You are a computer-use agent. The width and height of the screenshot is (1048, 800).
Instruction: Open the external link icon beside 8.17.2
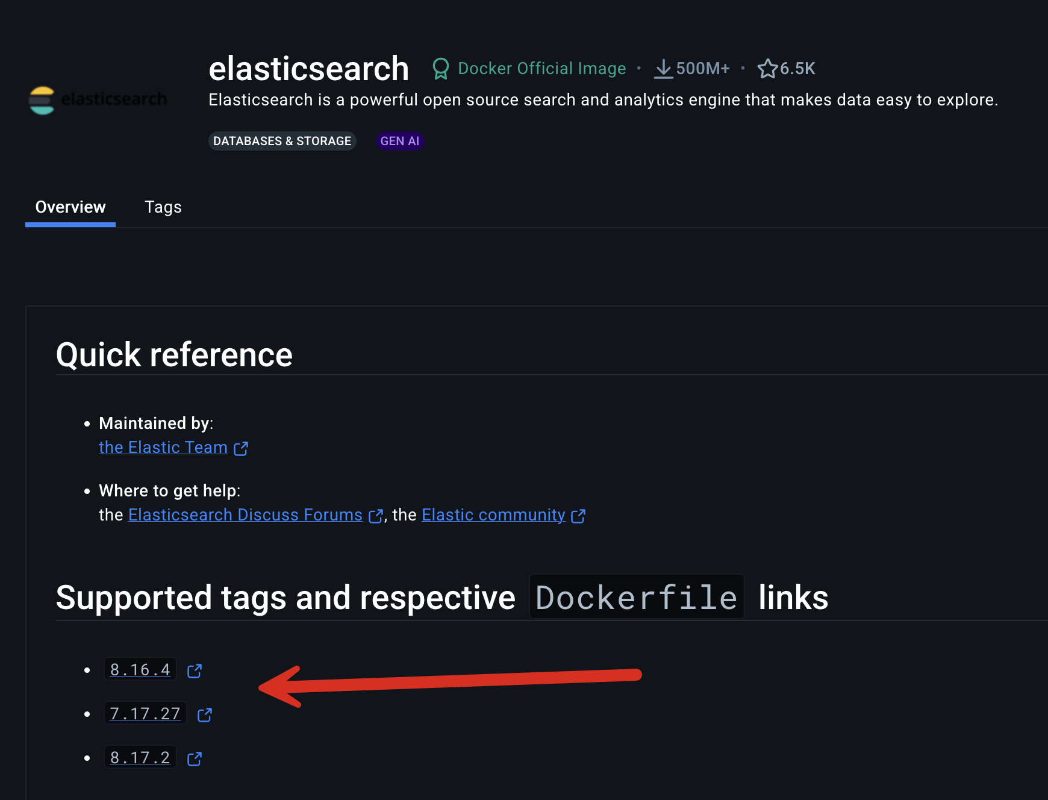[x=194, y=758]
